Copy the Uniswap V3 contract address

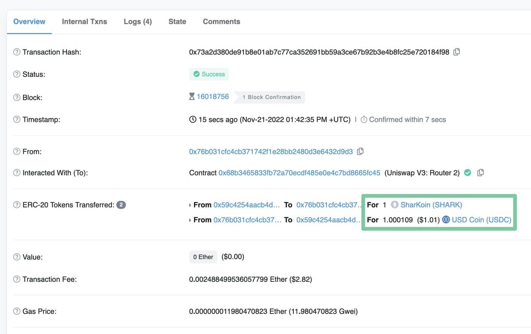tap(481, 173)
